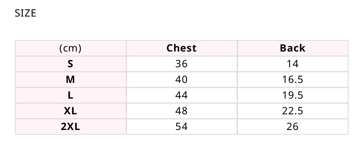
Task: Choose the 2XL size row label
Action: 70,127
